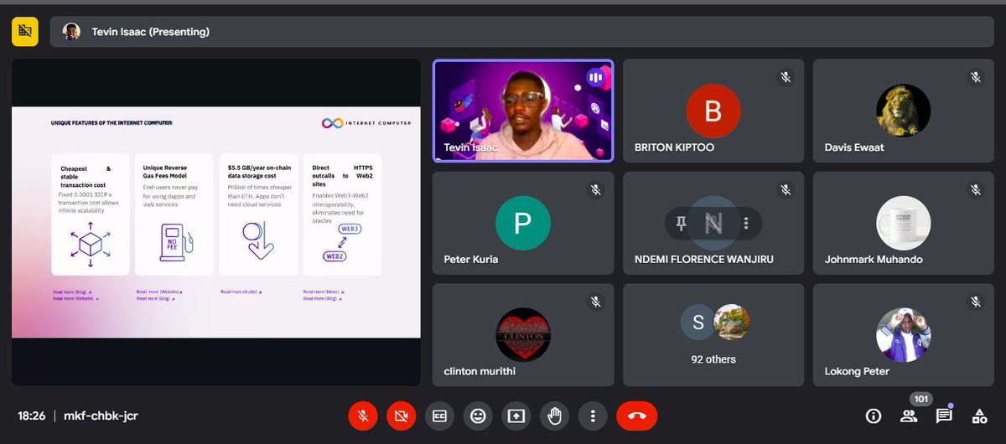Open the activities panel
The image size is (1006, 444).
979,416
